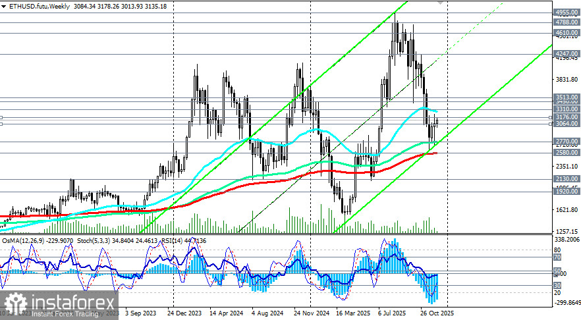581x320 pixels.
Task: Click the 4955.00 price level label
Action: [x=566, y=13]
